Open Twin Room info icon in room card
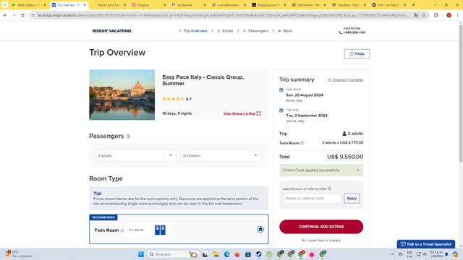The image size is (463, 260). (x=122, y=230)
